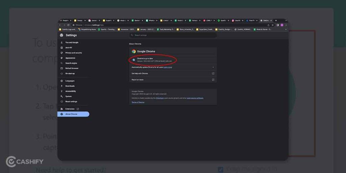Switch to the Banner tab

point(137,21)
